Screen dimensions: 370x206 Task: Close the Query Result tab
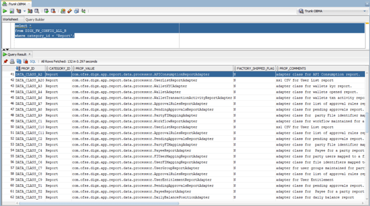(x=29, y=54)
